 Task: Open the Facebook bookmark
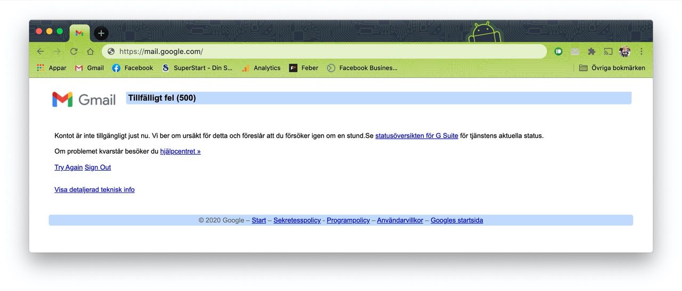pos(133,68)
